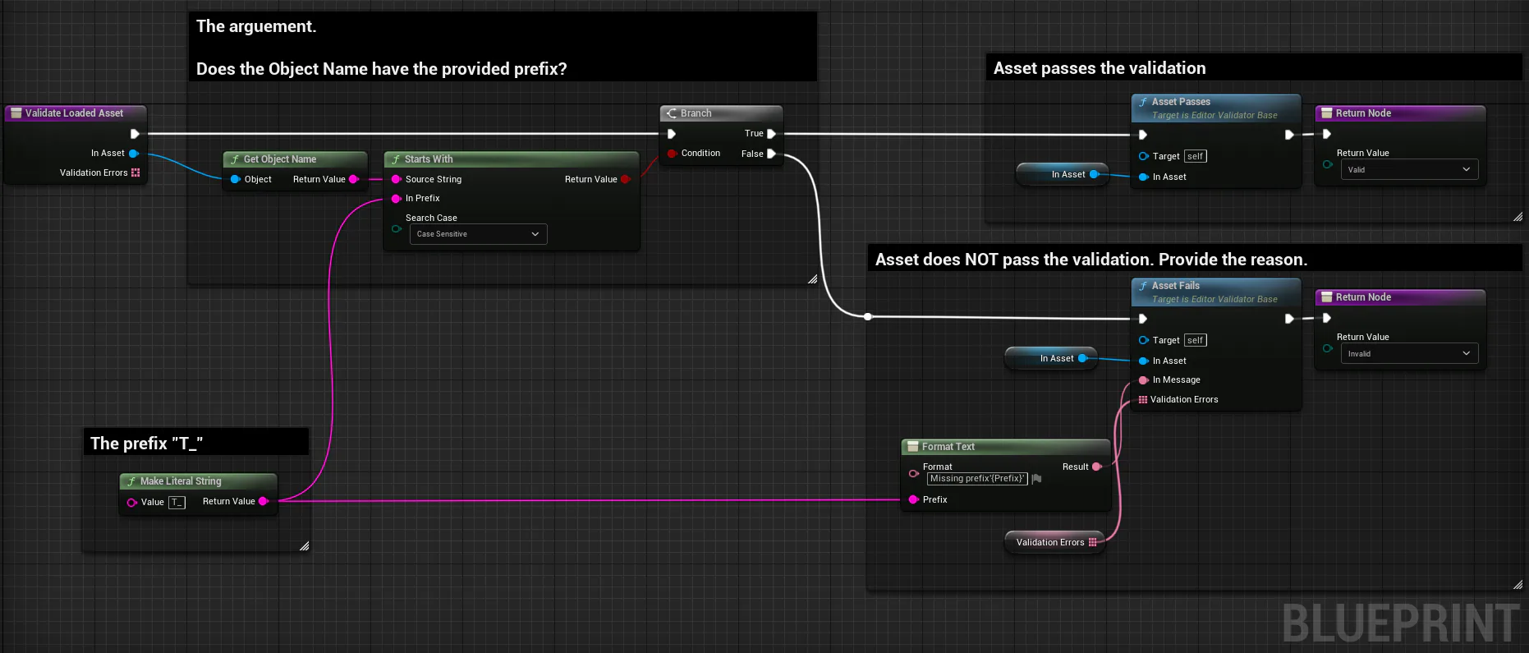Click the Format Text Result output pin

coord(1096,467)
